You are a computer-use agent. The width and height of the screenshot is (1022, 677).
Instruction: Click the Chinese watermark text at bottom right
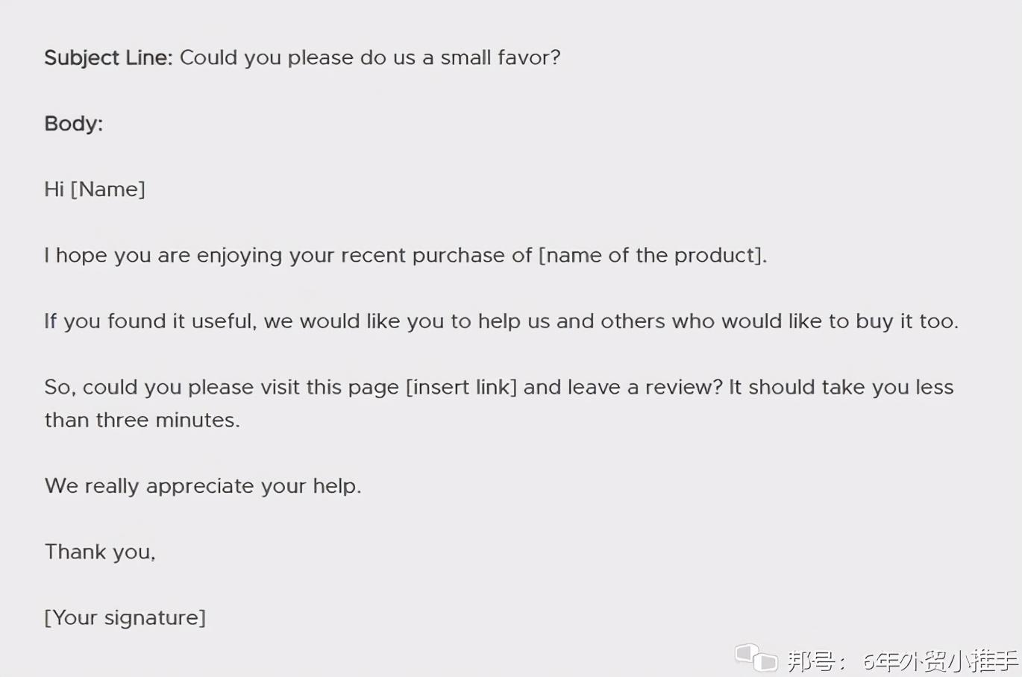point(903,661)
